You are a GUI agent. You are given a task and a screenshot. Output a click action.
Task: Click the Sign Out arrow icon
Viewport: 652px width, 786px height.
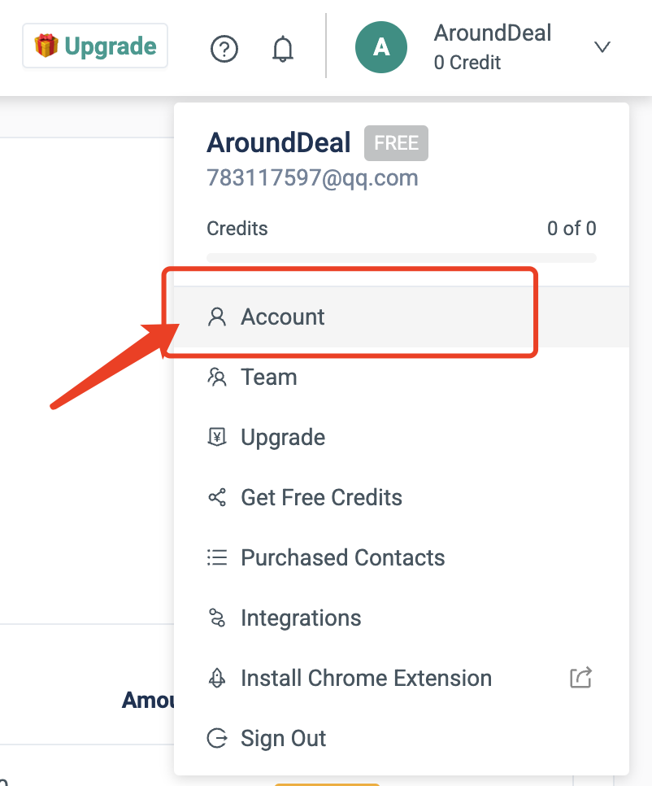[217, 738]
